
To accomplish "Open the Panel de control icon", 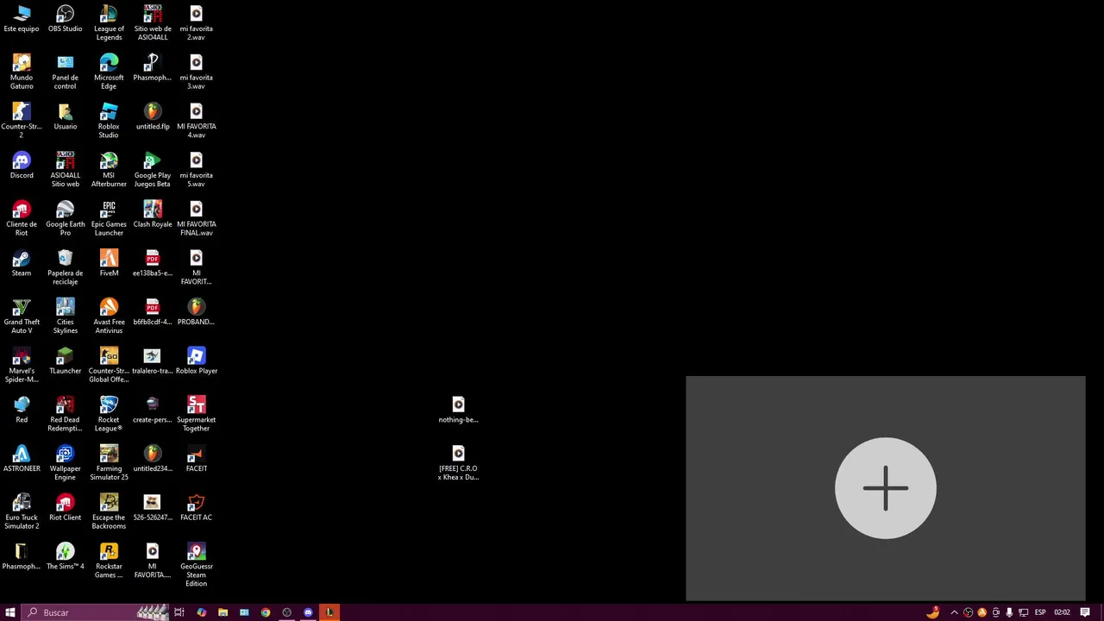I will tap(66, 72).
